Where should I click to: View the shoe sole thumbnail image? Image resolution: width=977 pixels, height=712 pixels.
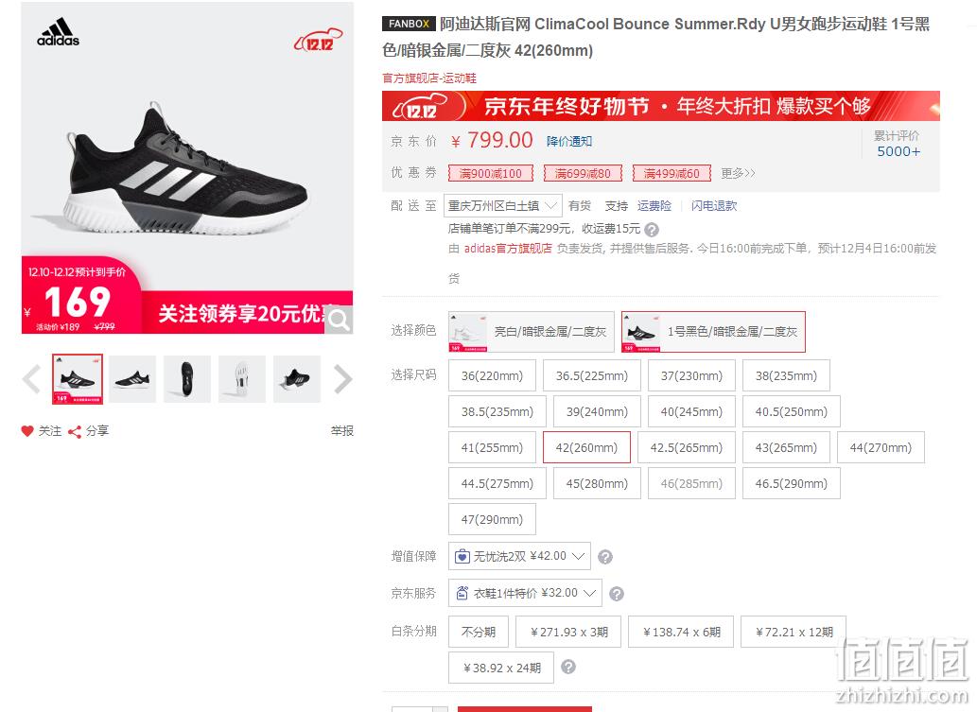click(242, 379)
